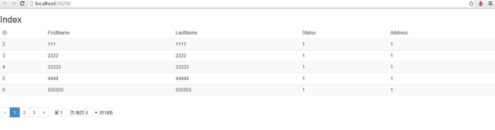Screen dimensions: 495x130
Task: Click the page icon beside localhost URL
Action: point(32,4)
